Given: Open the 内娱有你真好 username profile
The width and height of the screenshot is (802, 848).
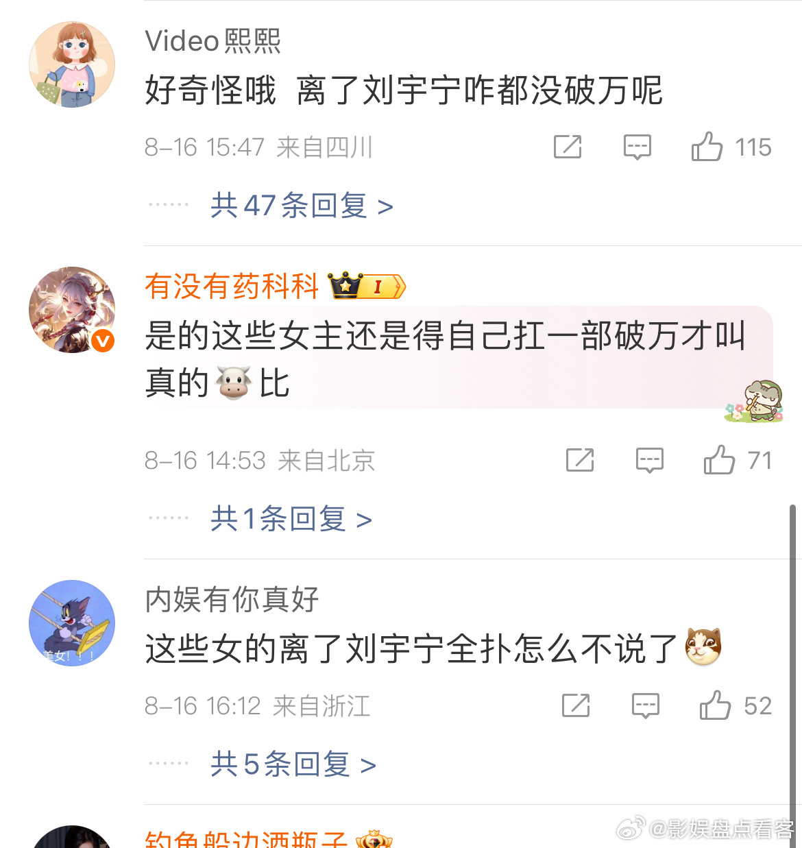Looking at the screenshot, I should (232, 599).
